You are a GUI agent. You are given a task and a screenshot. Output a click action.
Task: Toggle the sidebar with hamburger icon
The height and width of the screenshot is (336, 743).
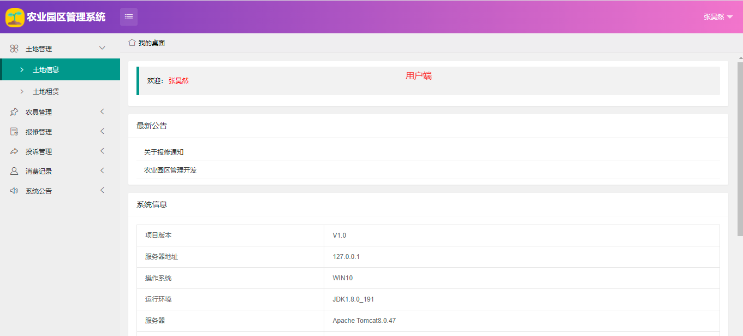point(129,17)
